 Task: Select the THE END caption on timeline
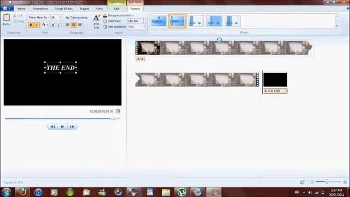click(x=275, y=91)
